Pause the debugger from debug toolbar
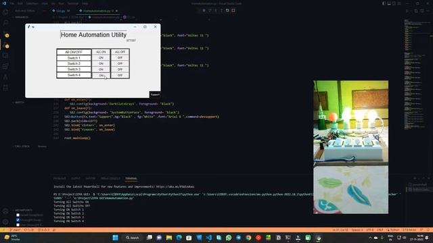 click(204, 11)
